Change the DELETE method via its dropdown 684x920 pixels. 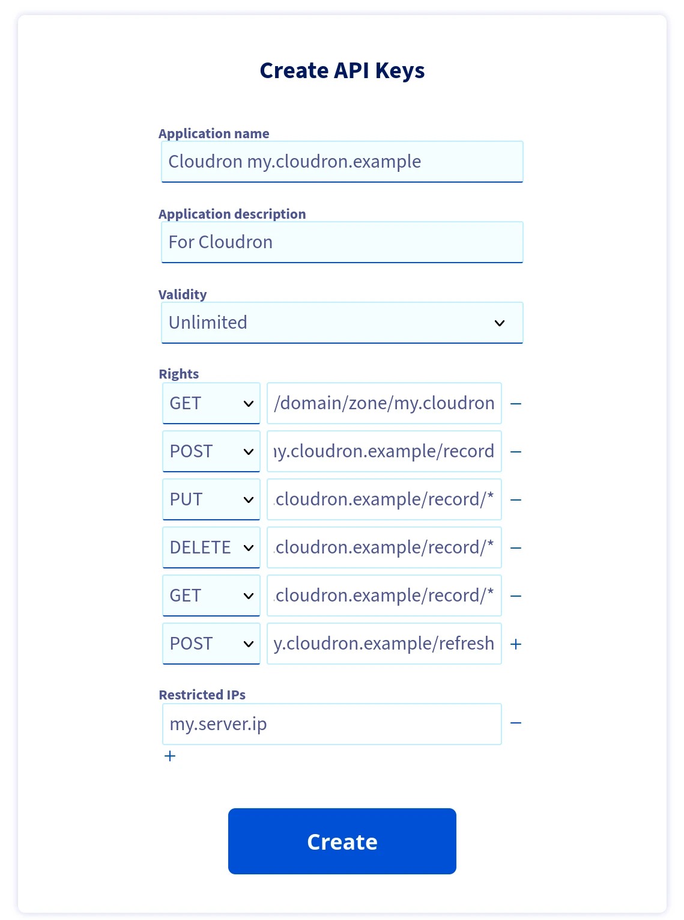point(211,547)
